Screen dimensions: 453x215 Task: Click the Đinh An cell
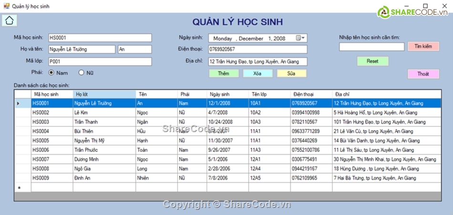(104, 178)
